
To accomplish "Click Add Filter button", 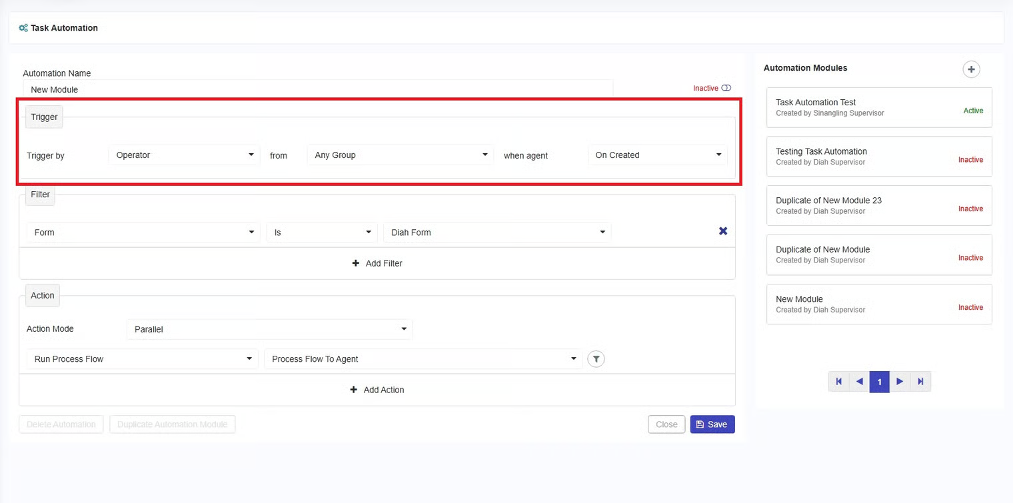I will 377,263.
